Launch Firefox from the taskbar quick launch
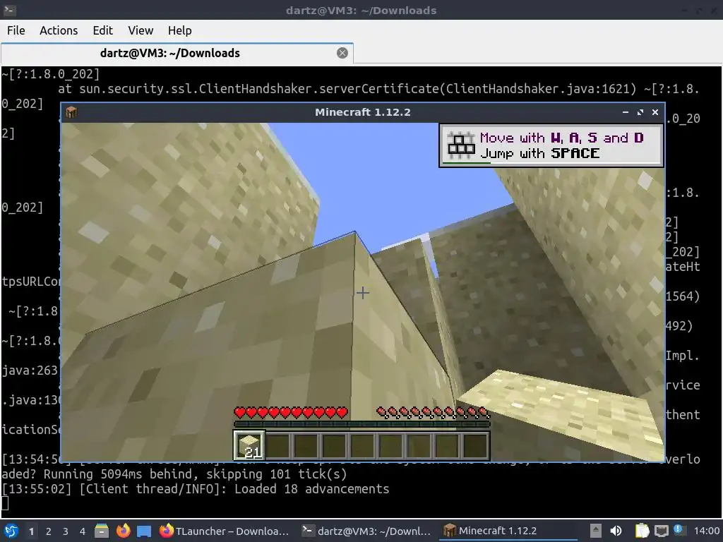 tap(123, 531)
